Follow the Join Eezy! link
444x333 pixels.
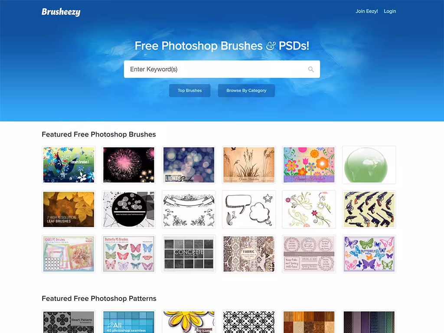367,11
